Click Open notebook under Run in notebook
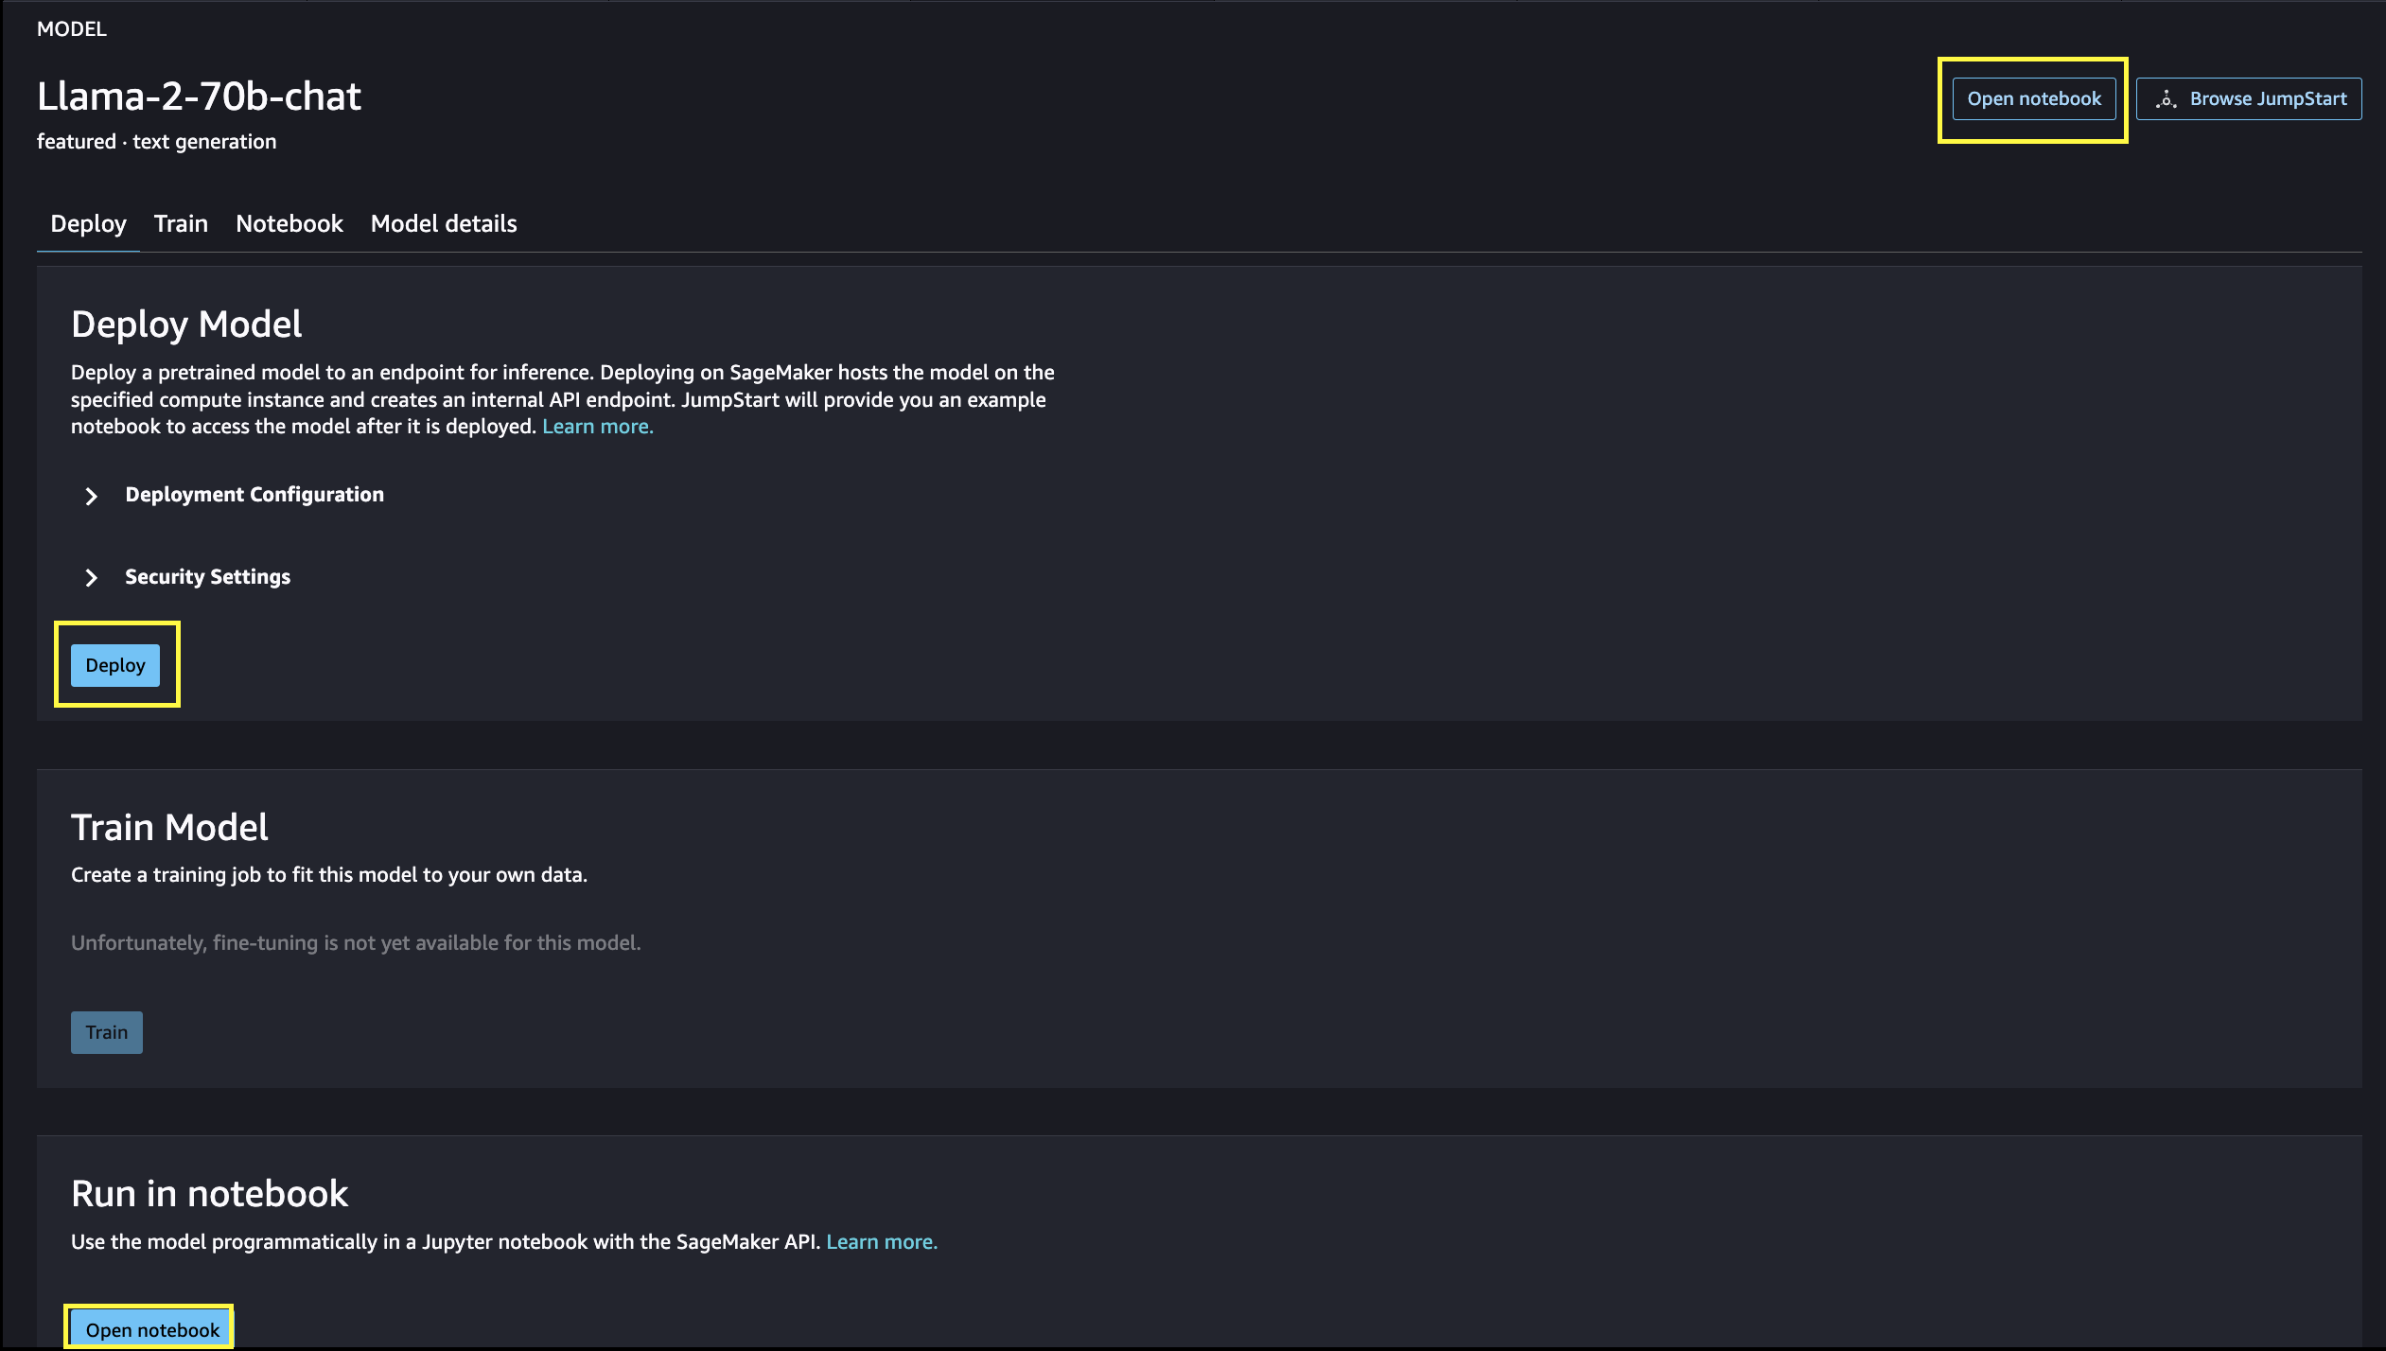This screenshot has height=1351, width=2386. tap(151, 1329)
